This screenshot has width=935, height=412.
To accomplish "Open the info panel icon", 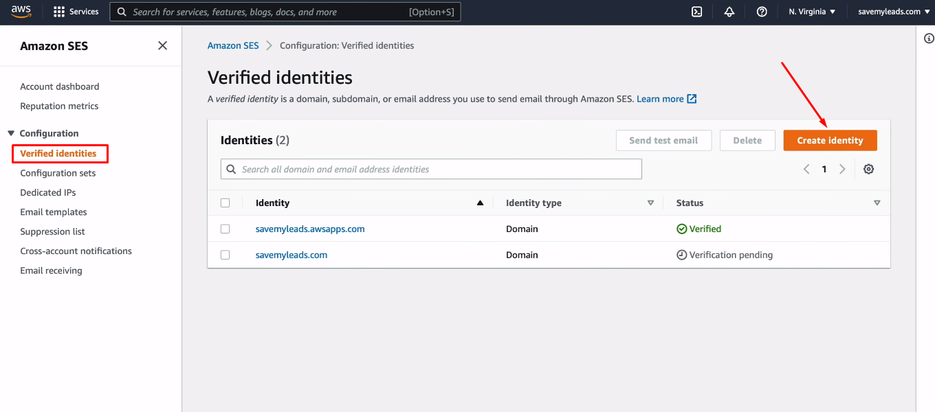I will tap(928, 39).
